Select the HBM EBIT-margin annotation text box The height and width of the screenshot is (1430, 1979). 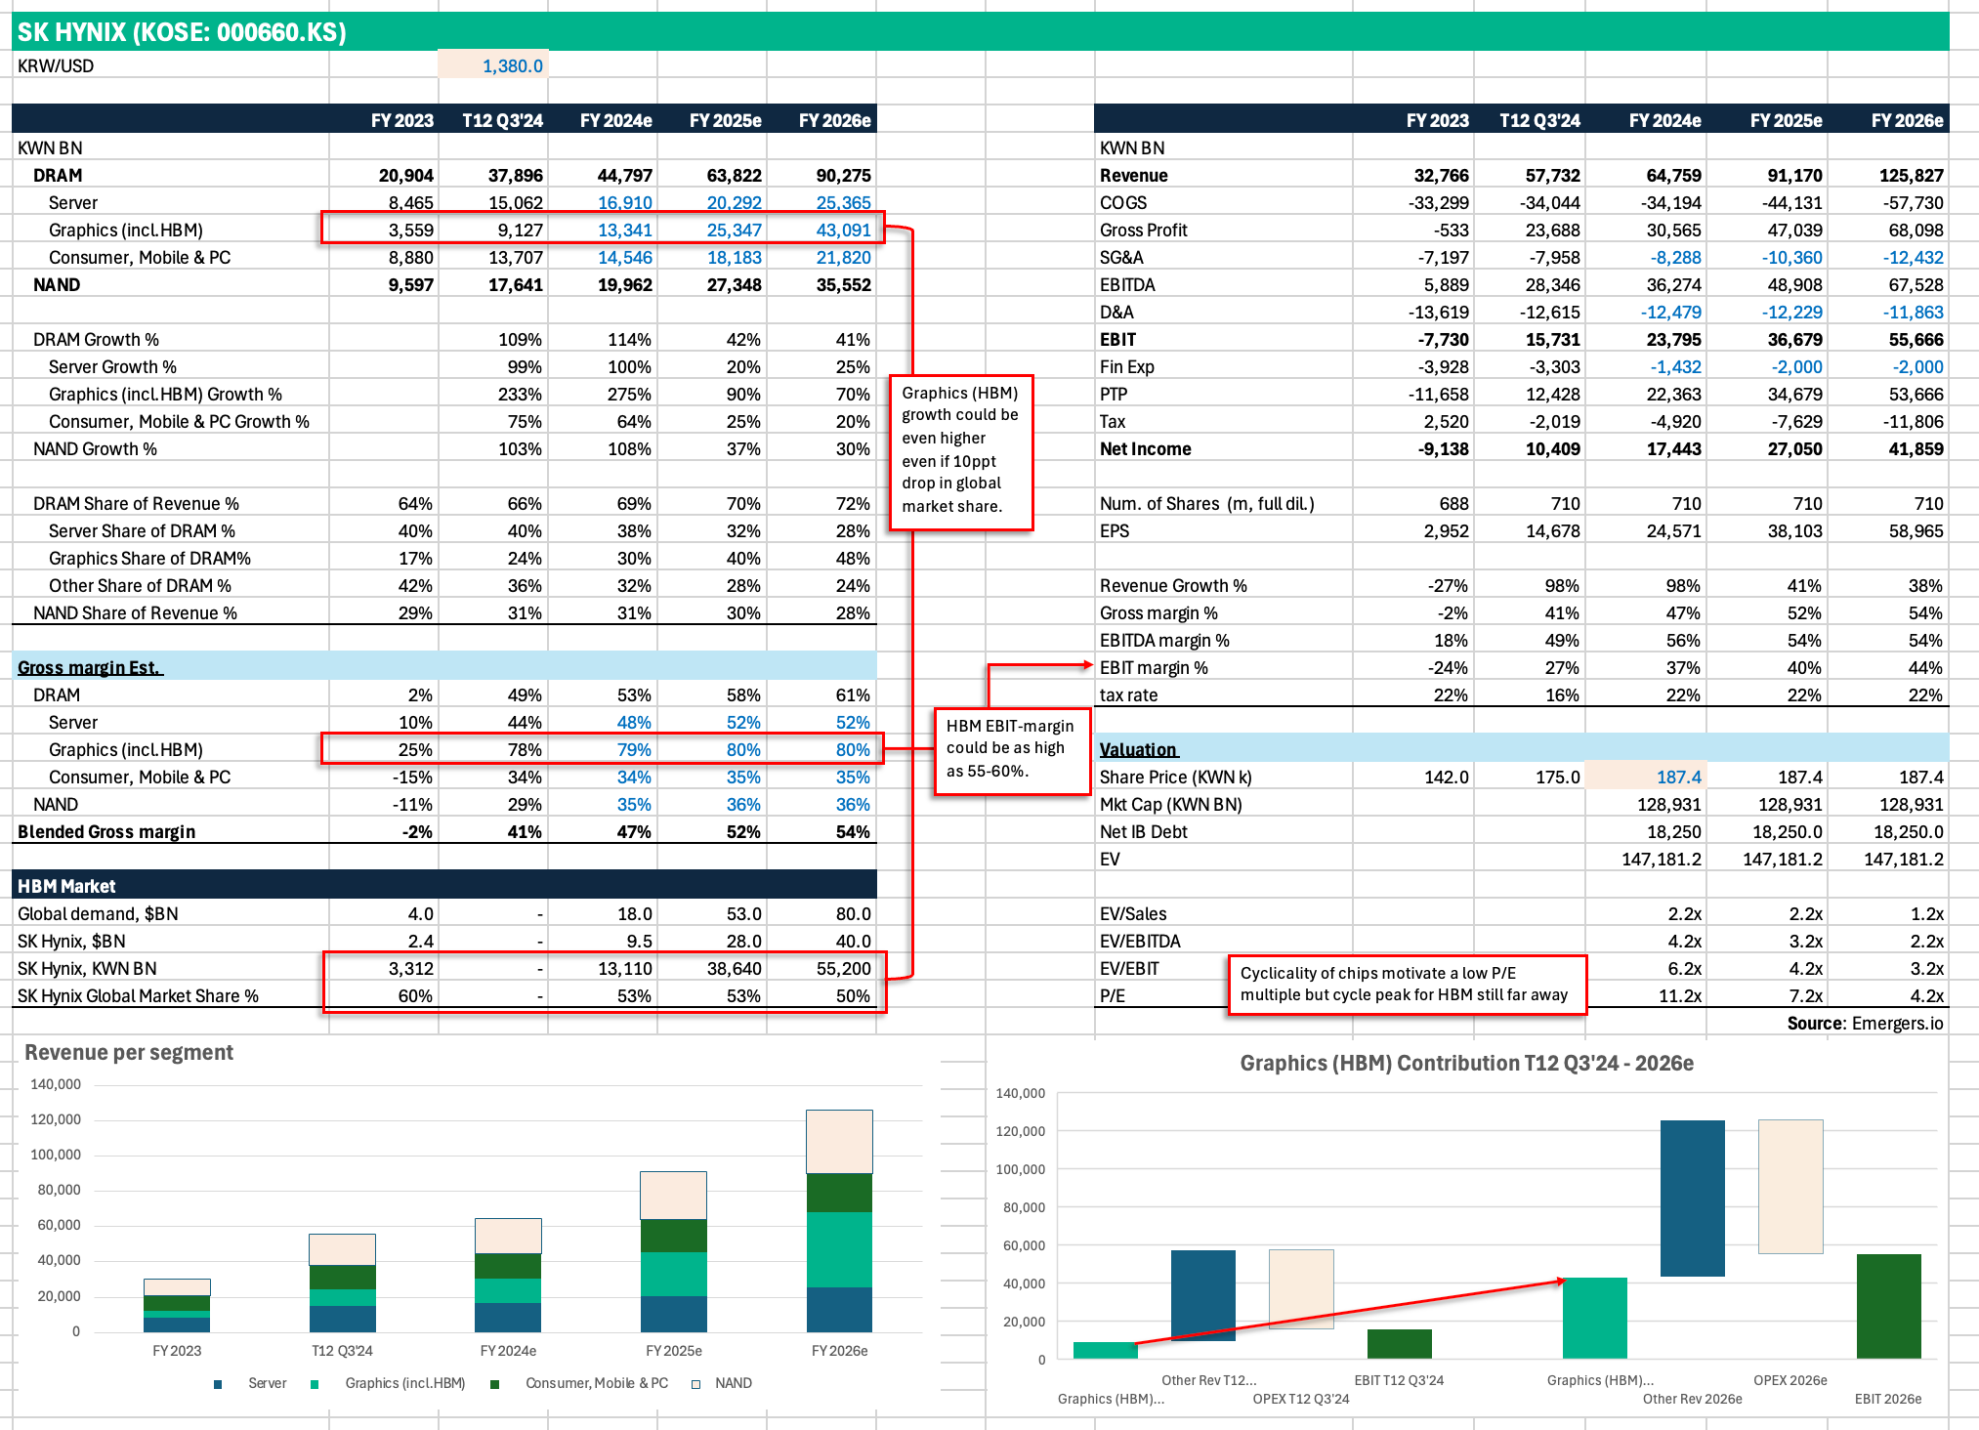tap(1011, 749)
